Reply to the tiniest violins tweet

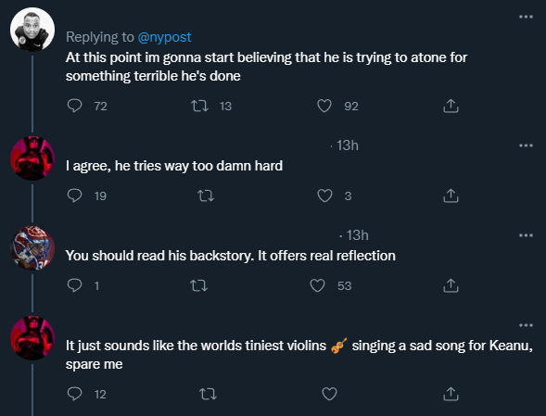tap(74, 394)
